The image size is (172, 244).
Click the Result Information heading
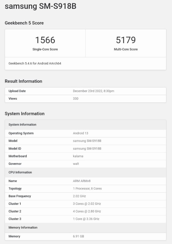(x=23, y=81)
